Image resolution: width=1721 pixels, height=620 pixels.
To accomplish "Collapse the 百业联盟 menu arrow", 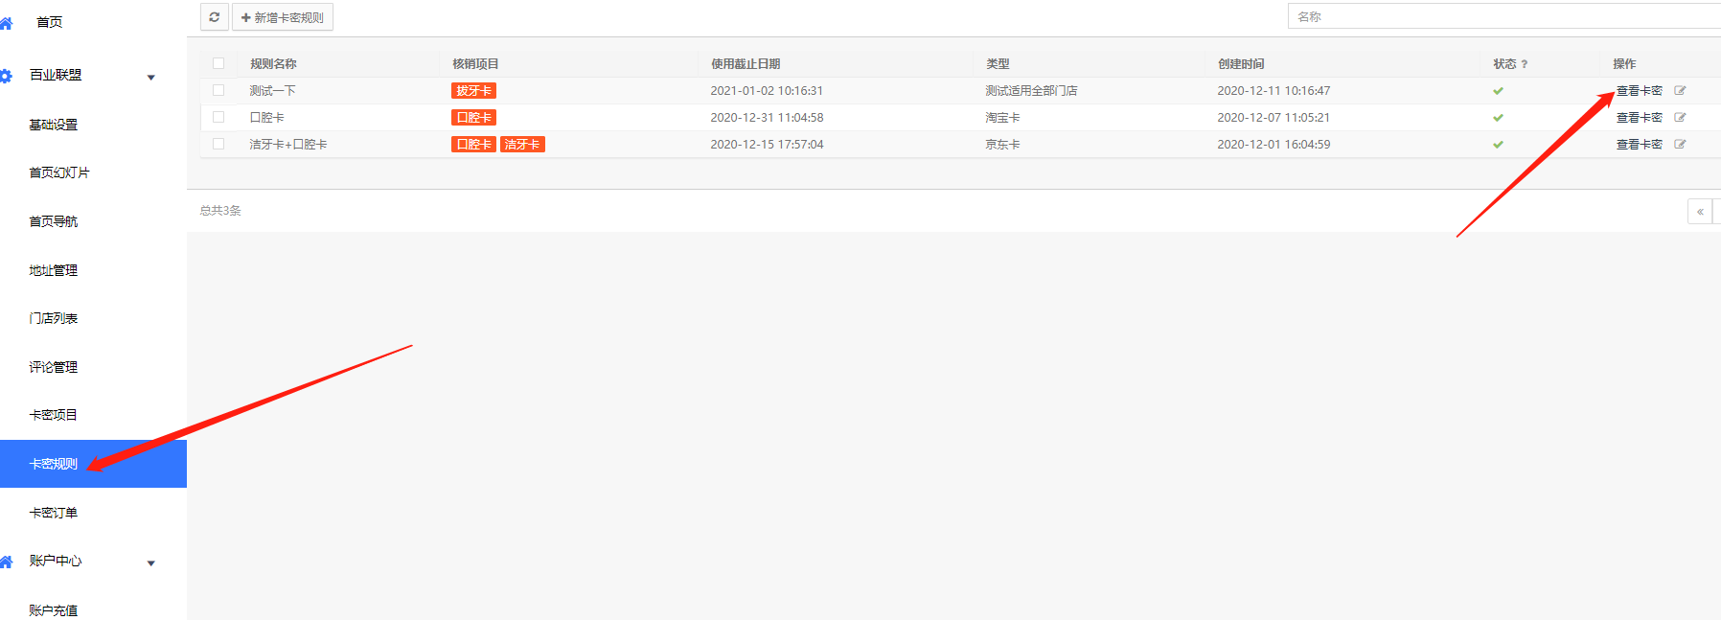I will click(151, 78).
